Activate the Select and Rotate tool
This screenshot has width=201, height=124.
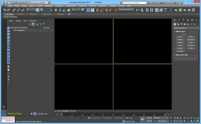pos(60,10)
